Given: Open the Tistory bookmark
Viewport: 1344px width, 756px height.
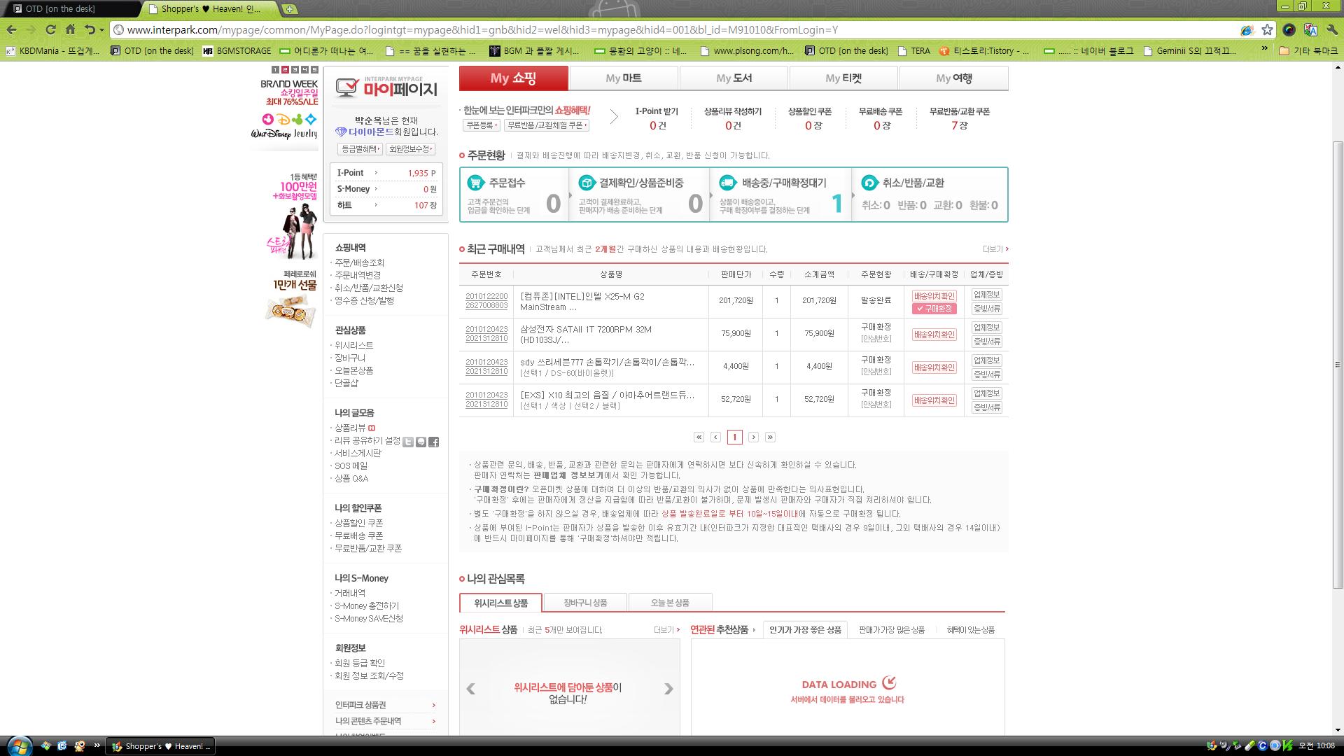Looking at the screenshot, I should click(x=984, y=50).
